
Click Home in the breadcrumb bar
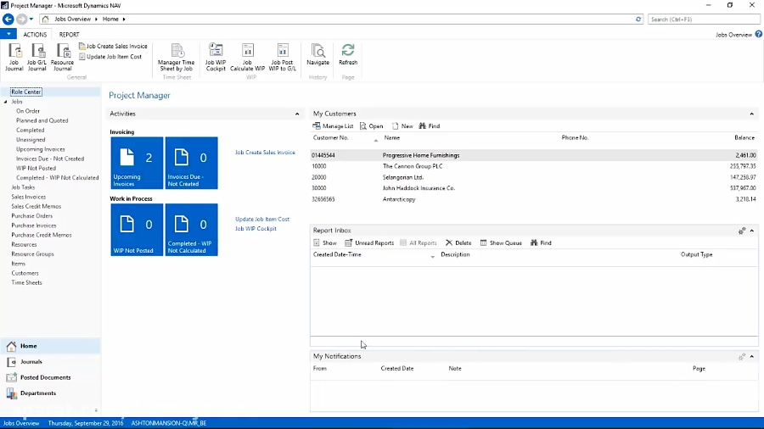110,19
